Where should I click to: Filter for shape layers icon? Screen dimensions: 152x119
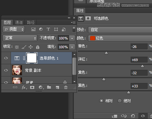pos(56,29)
